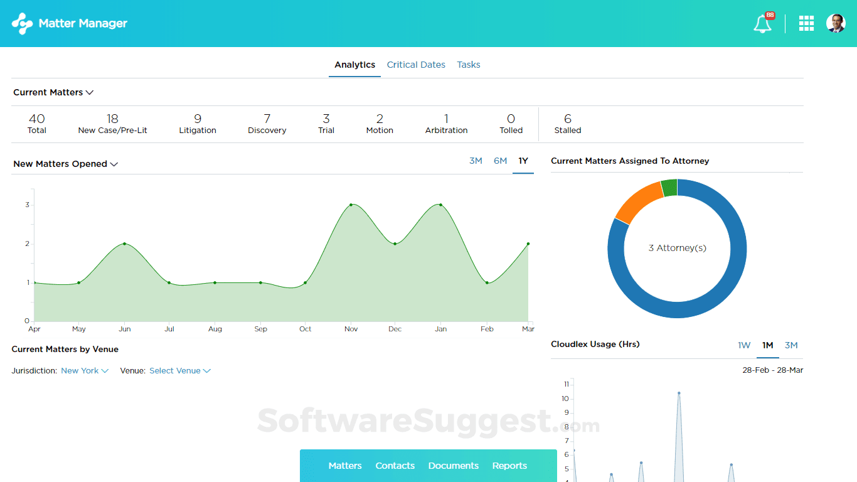Change jurisdiction using the New York dropdown
857x482 pixels.
point(84,370)
